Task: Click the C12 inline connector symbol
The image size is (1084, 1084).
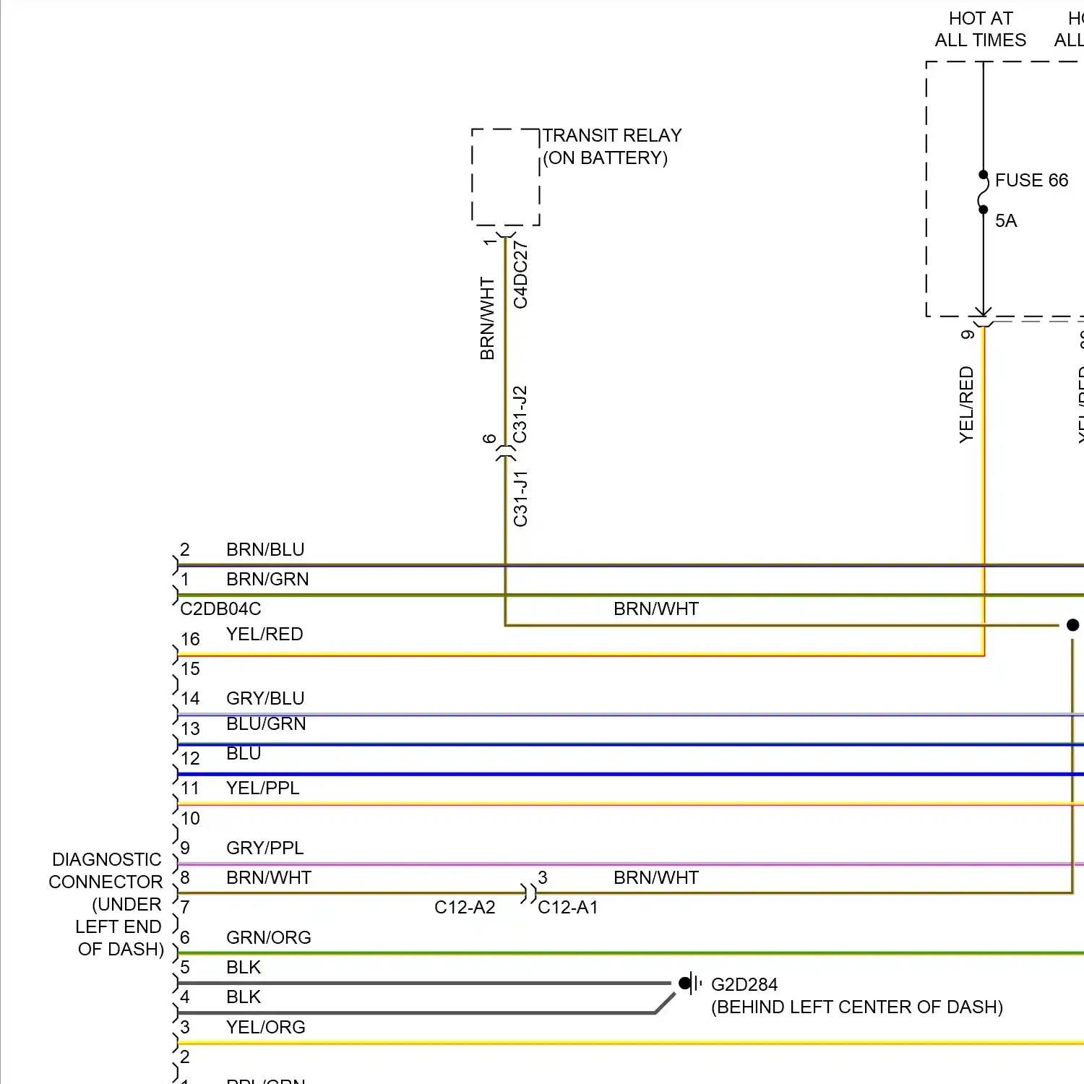Action: point(528,893)
